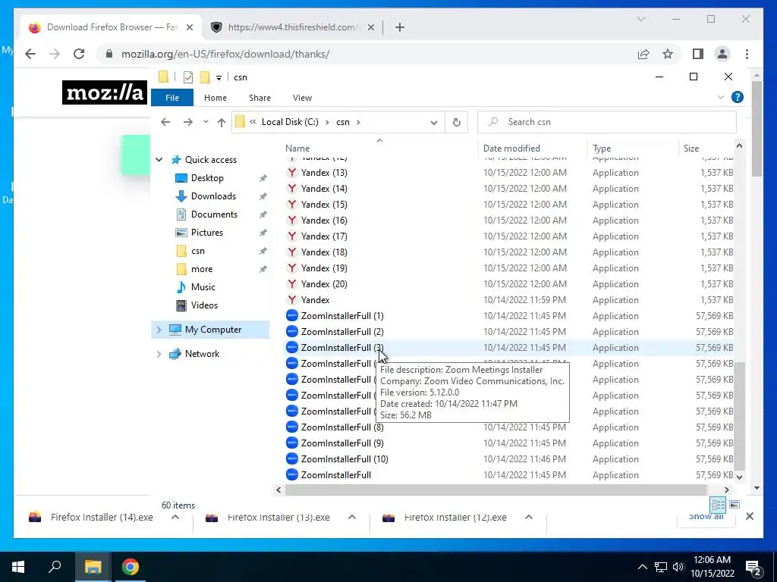This screenshot has height=582, width=777.
Task: Open a new Chrome tab with plus
Action: [400, 27]
